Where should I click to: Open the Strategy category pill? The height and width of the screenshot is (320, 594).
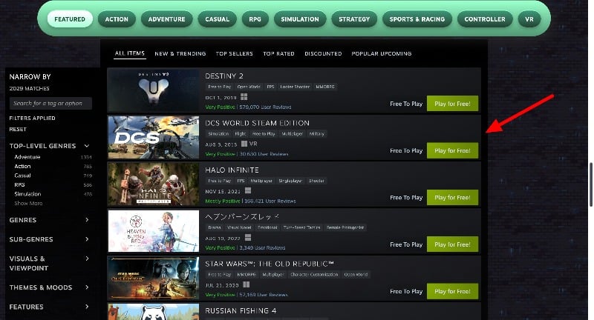(354, 19)
